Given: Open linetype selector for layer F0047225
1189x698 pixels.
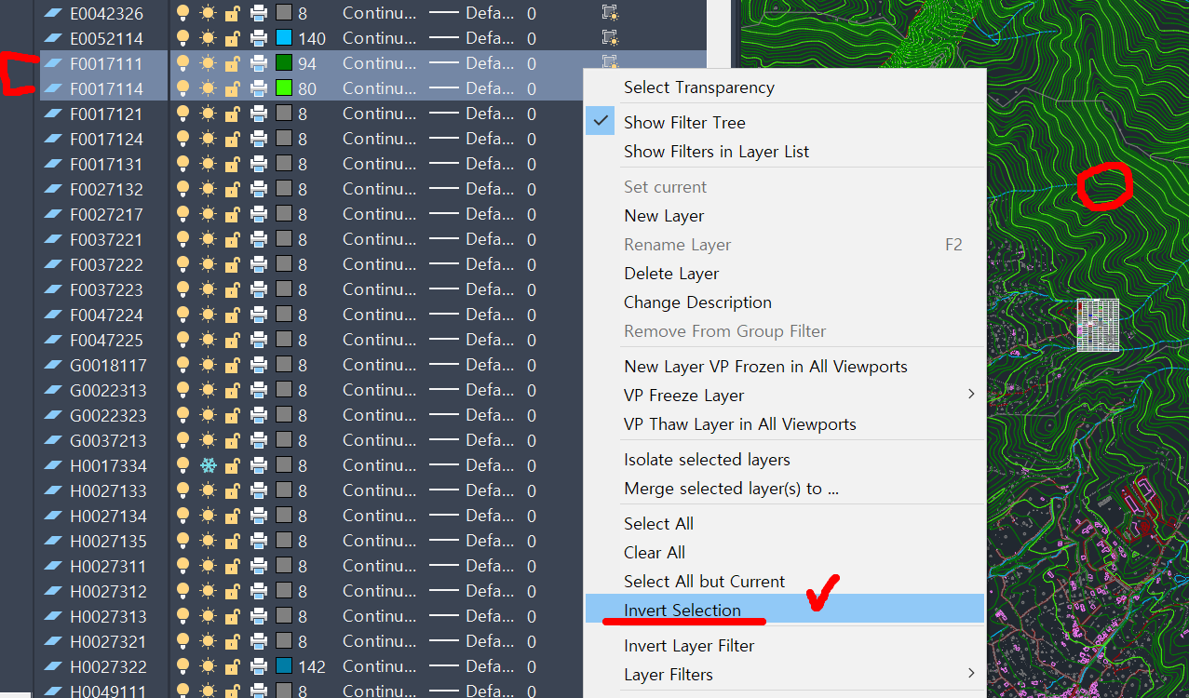Looking at the screenshot, I should [379, 340].
